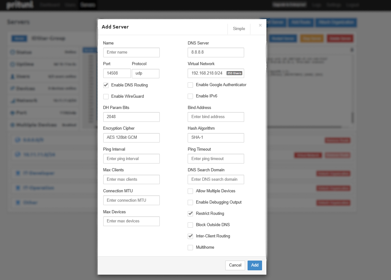391x280 pixels.
Task: Open the Encryption Cipher dropdown
Action: tap(131, 137)
